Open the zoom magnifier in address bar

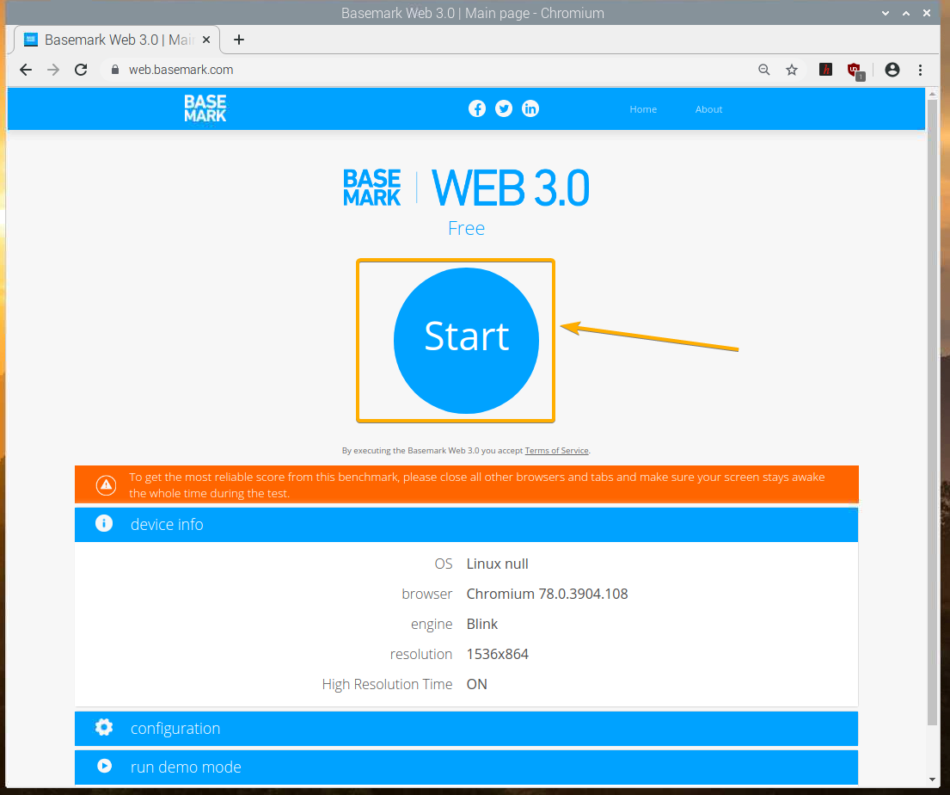point(764,70)
